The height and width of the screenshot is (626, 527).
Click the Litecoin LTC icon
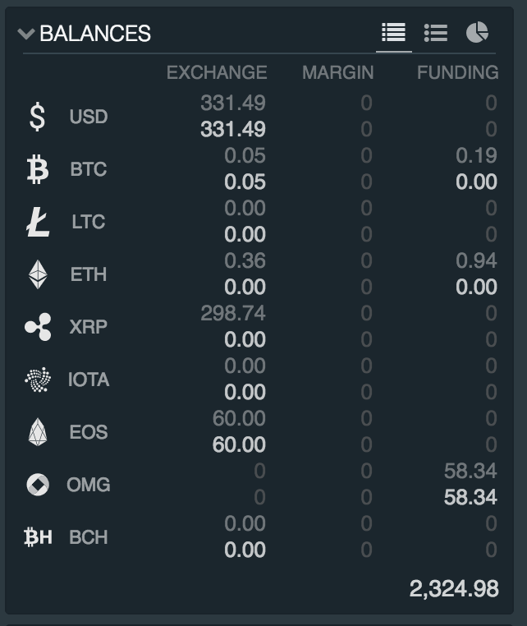click(x=37, y=222)
